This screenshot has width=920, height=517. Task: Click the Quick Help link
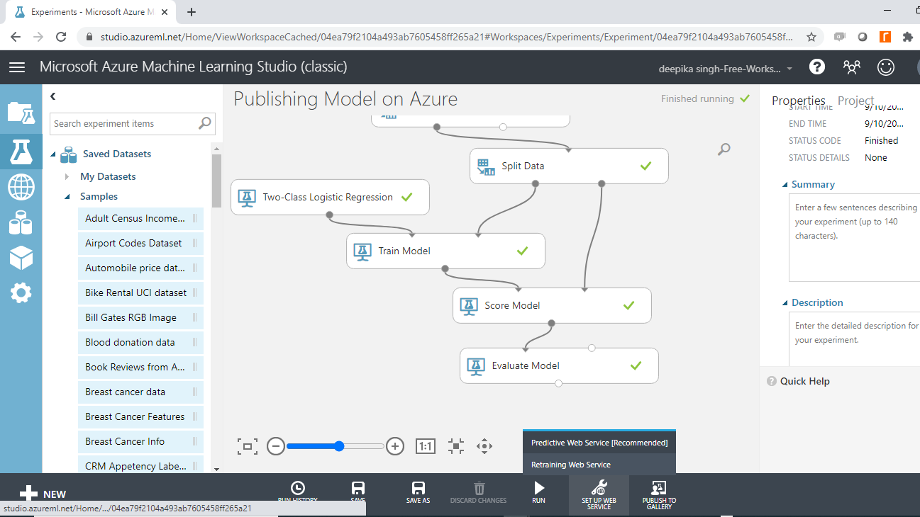click(x=804, y=381)
